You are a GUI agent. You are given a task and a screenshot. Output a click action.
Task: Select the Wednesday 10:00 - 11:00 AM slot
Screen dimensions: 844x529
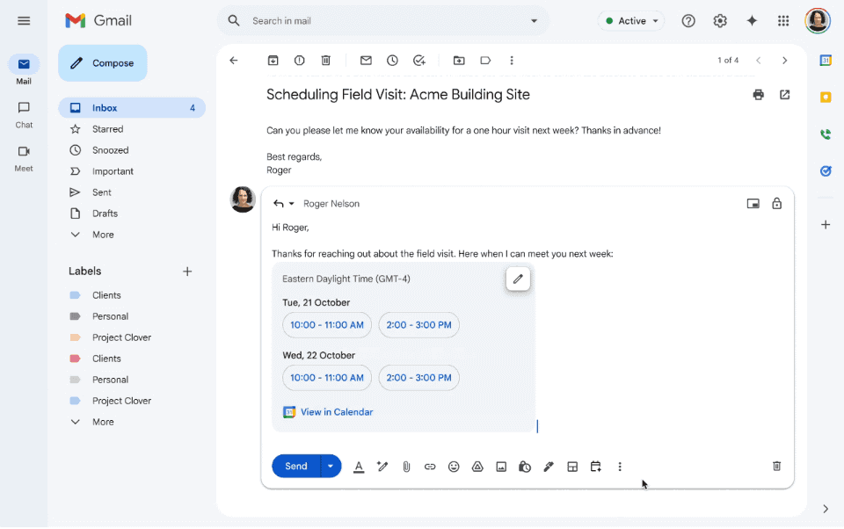tap(327, 378)
